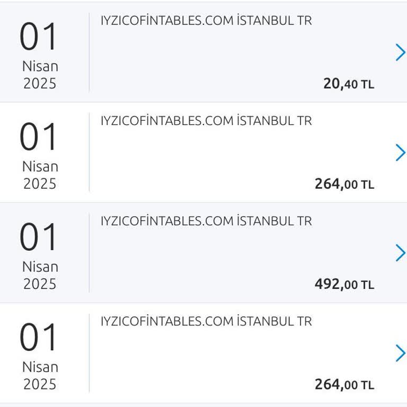
Task: Open IYZICOFINTABLES.COM merchant on the 492,00 TL row
Action: (206, 220)
